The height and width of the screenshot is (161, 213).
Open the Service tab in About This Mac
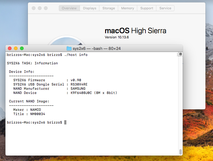(165, 8)
